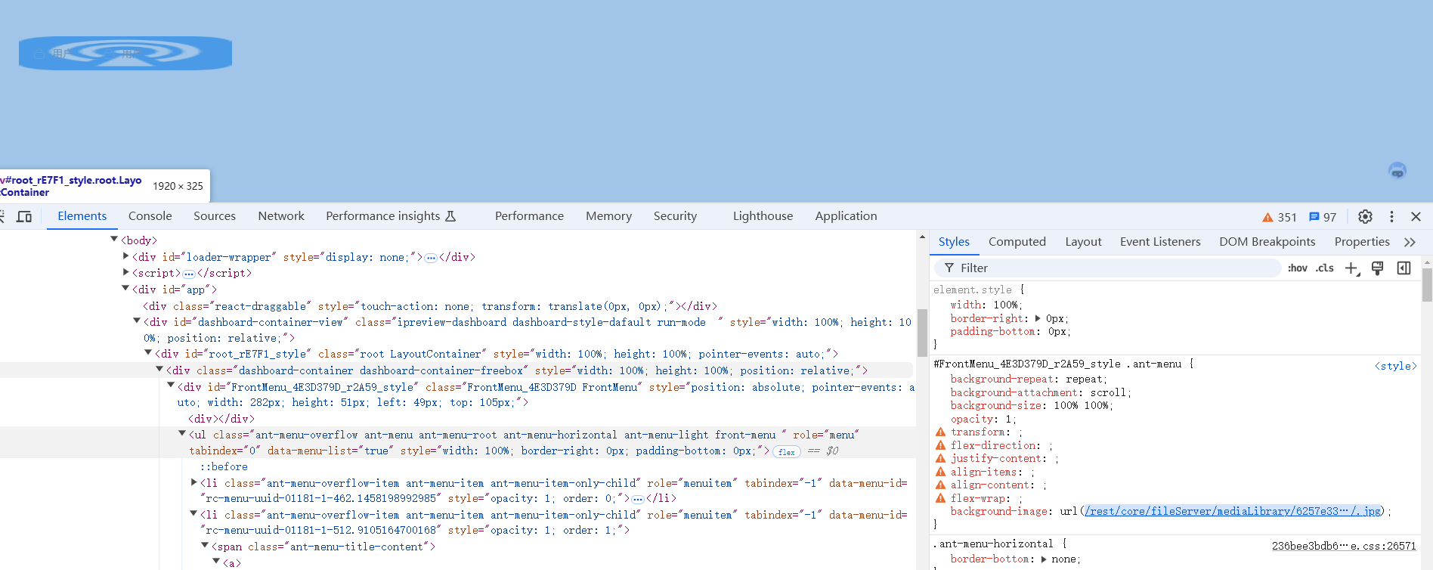Select the Event Listeners sidebar tab
1433x570 pixels.
coord(1160,242)
